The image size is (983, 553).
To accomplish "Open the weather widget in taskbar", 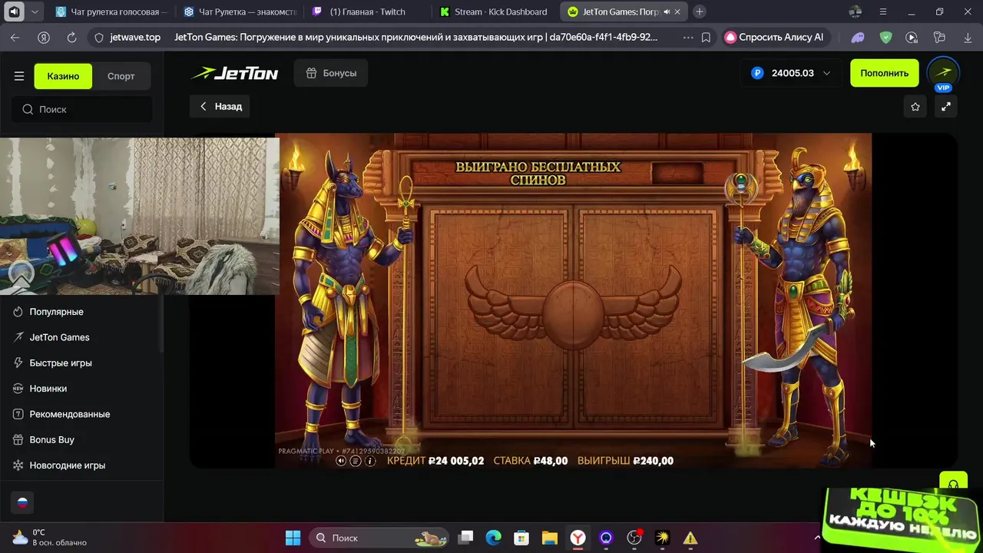I will (x=51, y=537).
